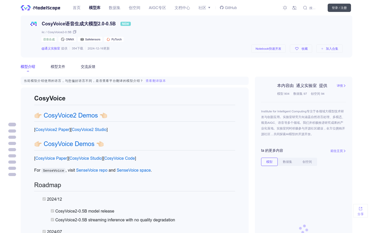Toggle the 2024/12 roadmap checkbox
The height and width of the screenshot is (233, 373).
[44, 199]
